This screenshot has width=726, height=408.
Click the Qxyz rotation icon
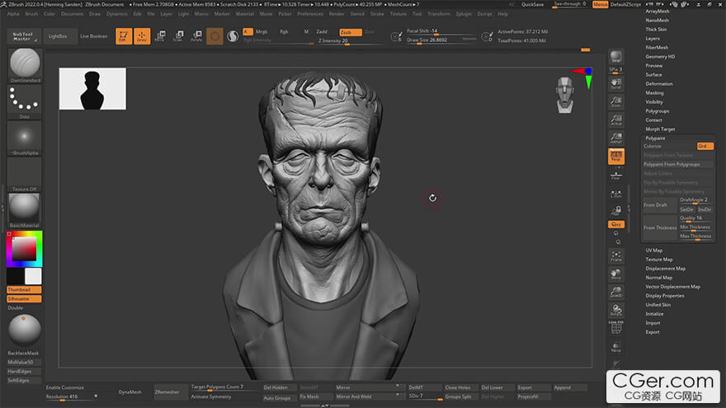[x=615, y=224]
